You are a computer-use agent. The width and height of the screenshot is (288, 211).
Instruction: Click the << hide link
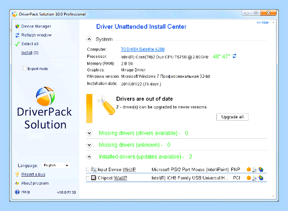click(x=262, y=22)
